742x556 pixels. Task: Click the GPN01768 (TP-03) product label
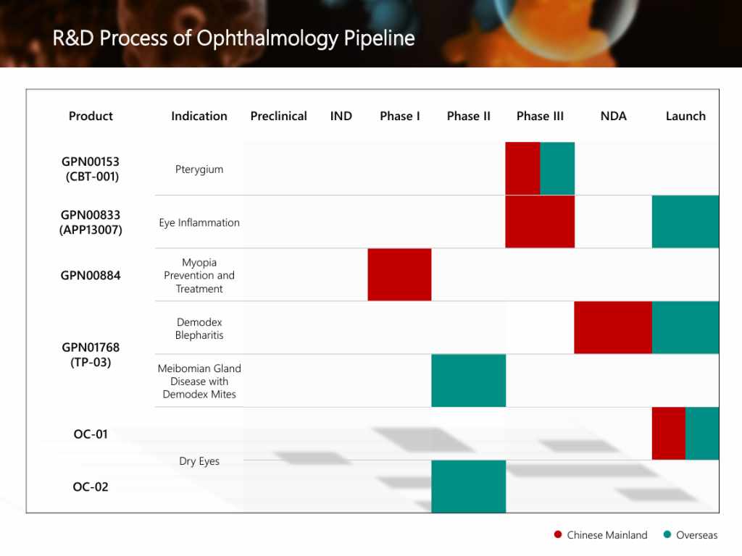[91, 355]
